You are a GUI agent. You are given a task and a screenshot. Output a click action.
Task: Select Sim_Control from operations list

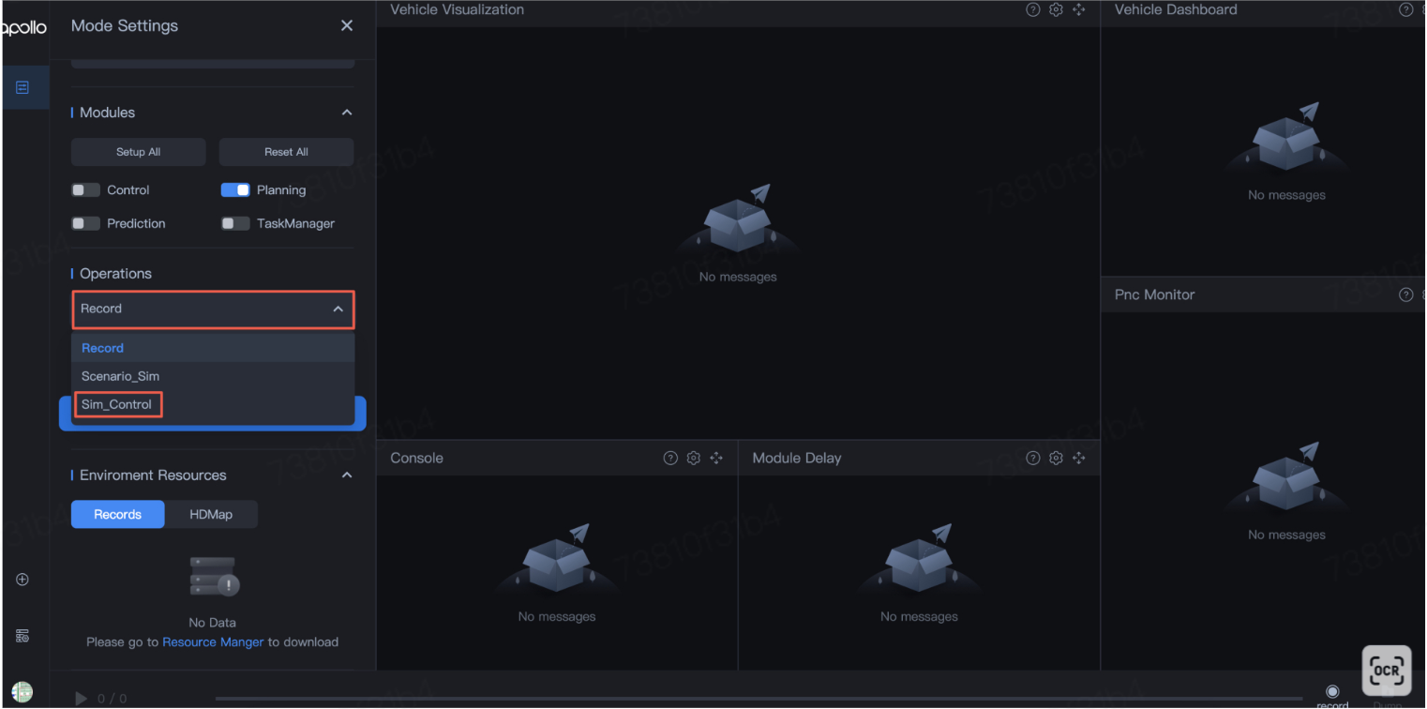pos(117,404)
